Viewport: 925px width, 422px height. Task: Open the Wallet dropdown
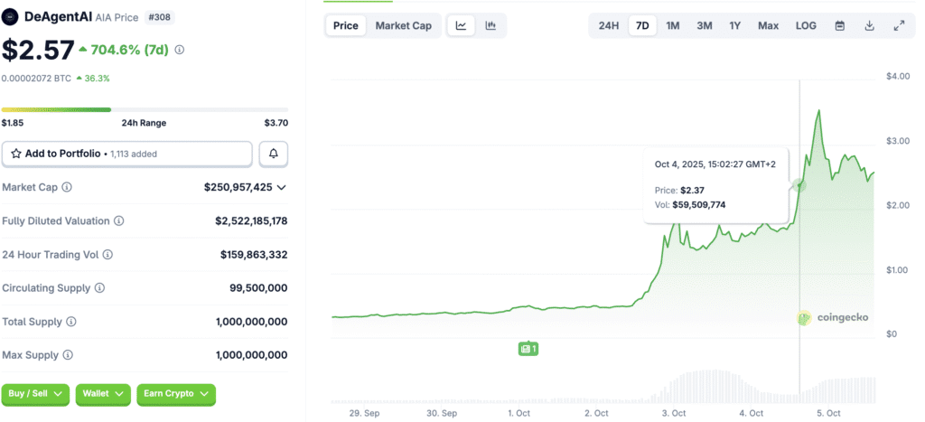(103, 394)
